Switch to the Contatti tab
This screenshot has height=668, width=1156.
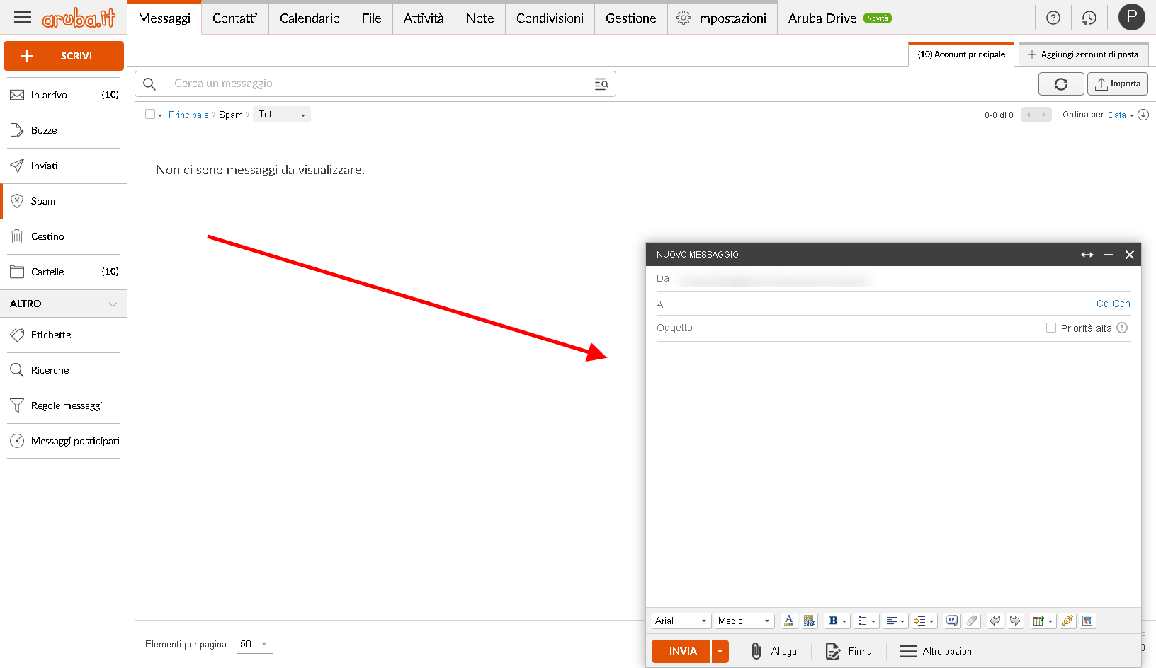coord(234,18)
